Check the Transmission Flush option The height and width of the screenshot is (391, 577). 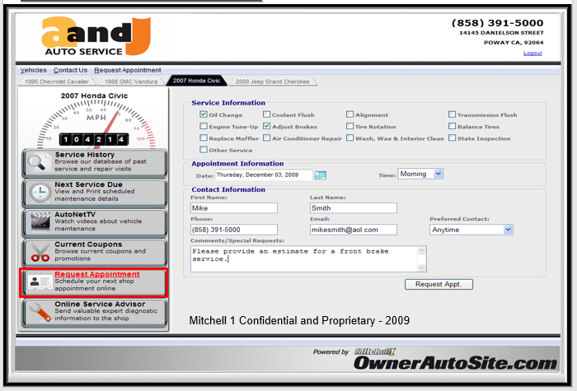click(453, 115)
